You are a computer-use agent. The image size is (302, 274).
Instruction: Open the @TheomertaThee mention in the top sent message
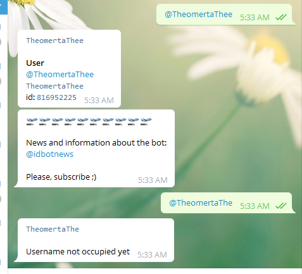(x=198, y=15)
